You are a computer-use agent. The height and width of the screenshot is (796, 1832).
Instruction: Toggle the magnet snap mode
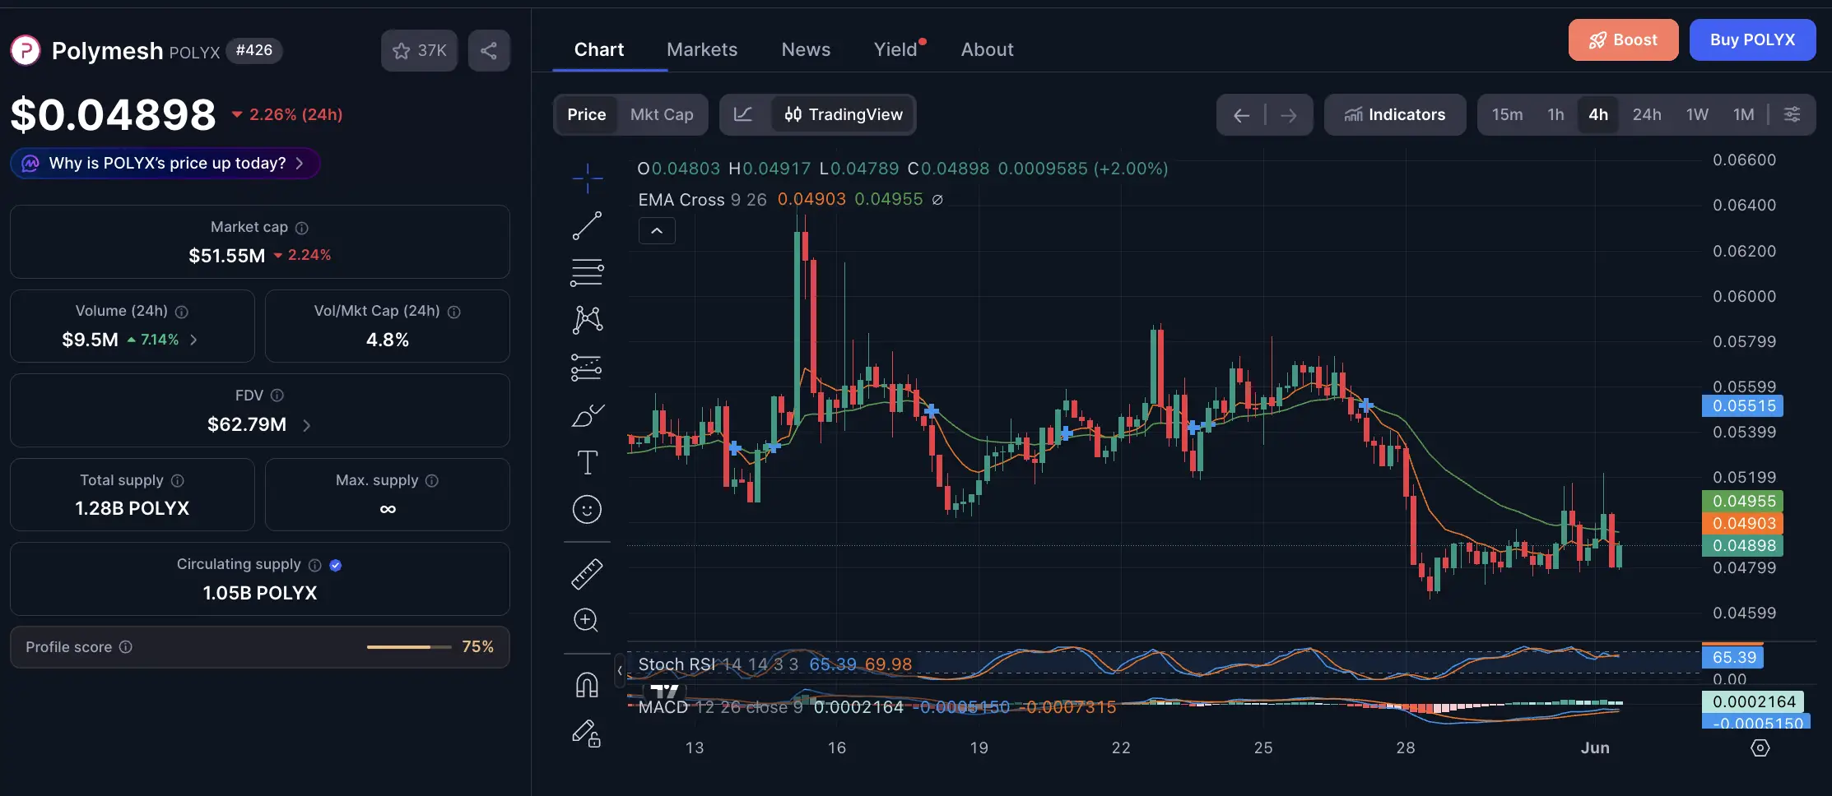tap(587, 684)
